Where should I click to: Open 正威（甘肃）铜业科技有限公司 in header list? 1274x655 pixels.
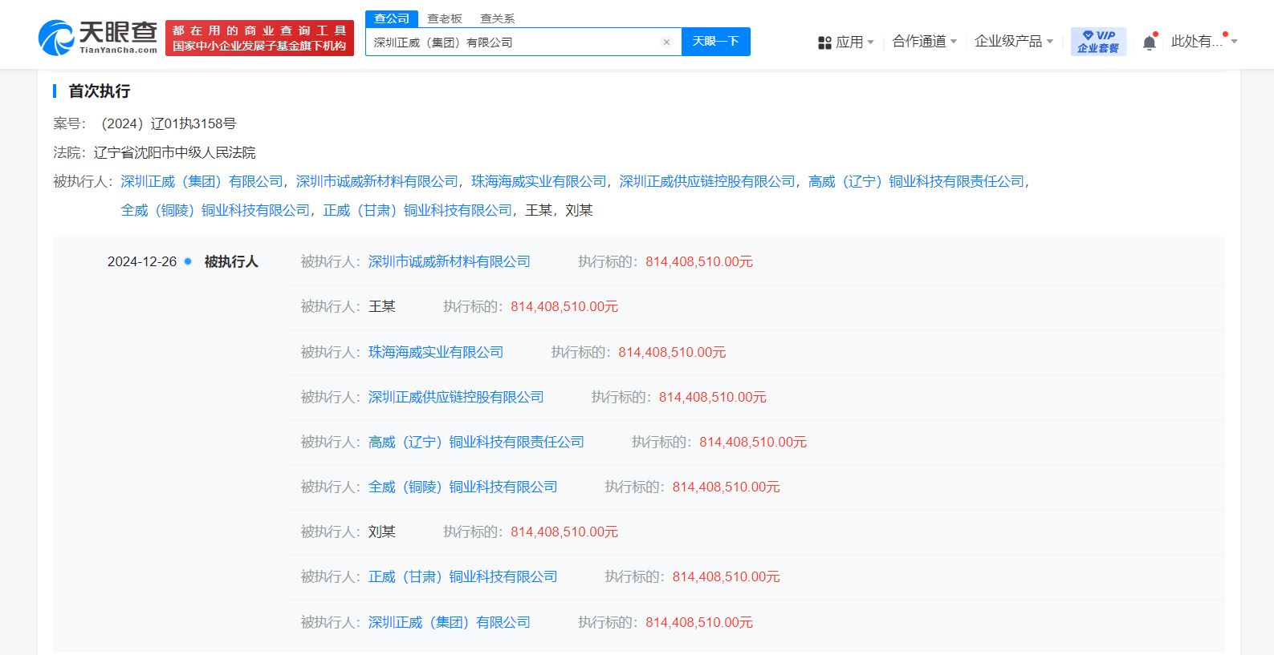pos(417,211)
